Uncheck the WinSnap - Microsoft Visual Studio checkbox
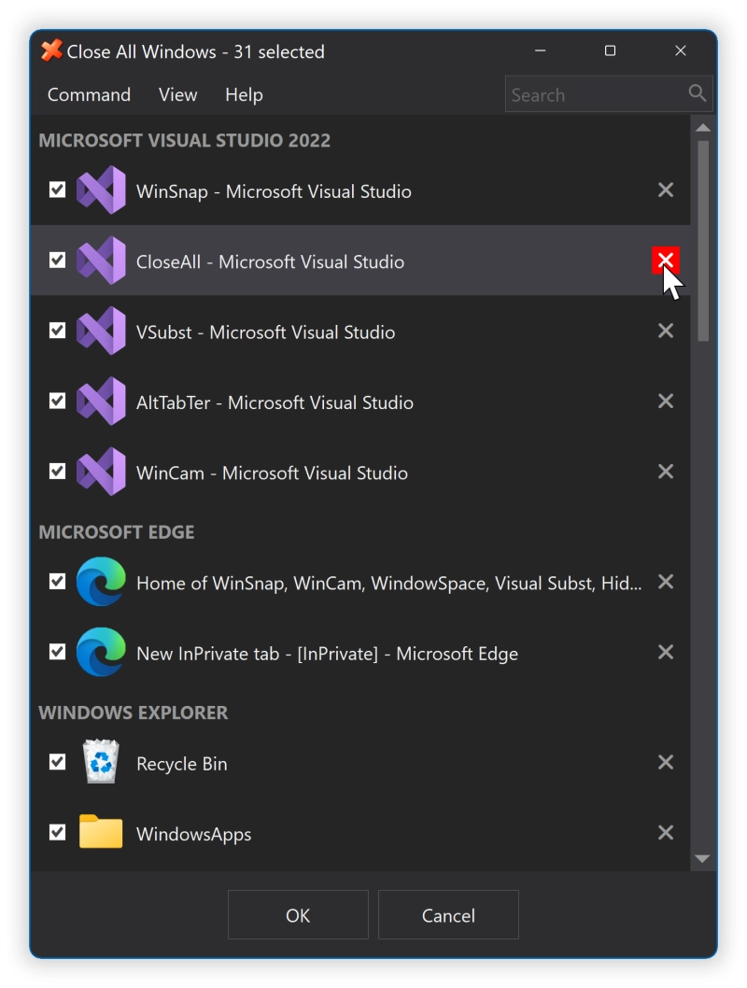 click(x=57, y=190)
